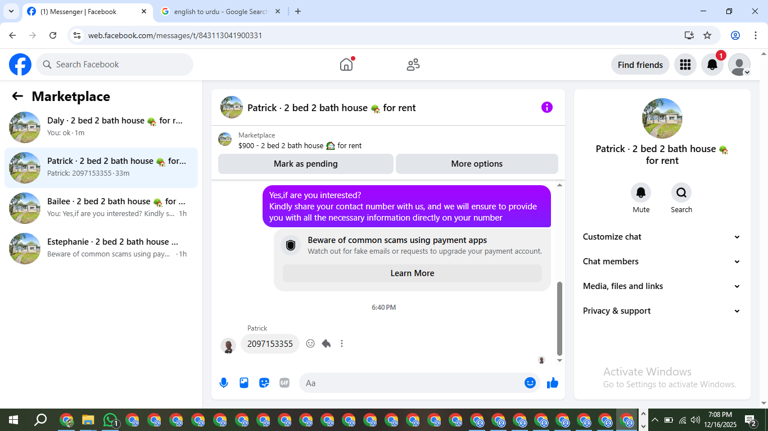Open account menu on profile avatar

click(x=739, y=65)
